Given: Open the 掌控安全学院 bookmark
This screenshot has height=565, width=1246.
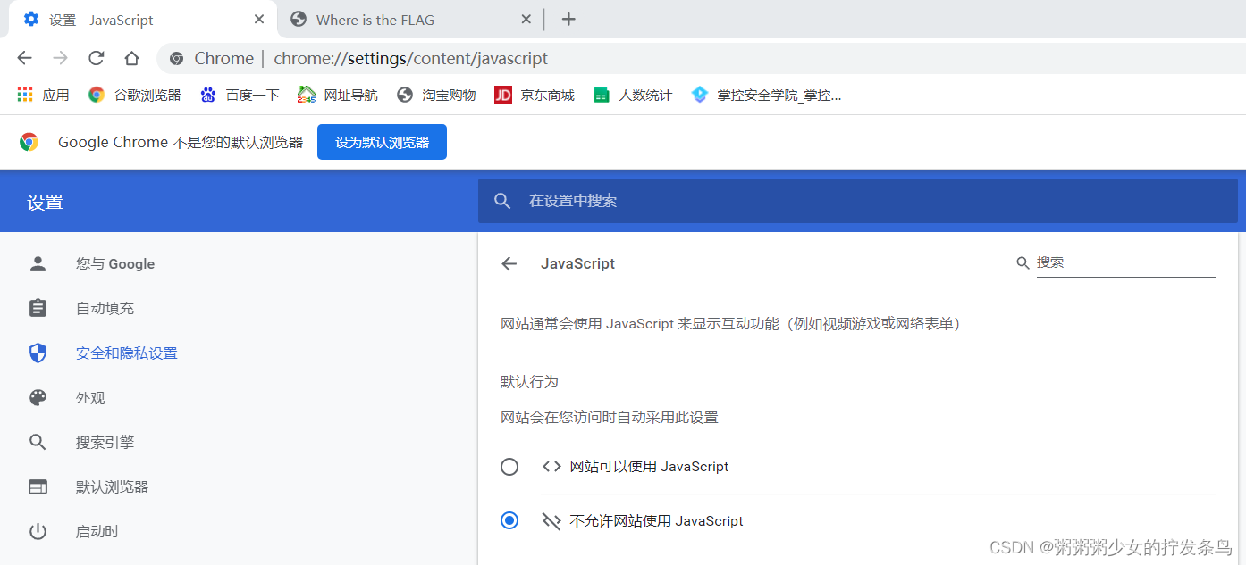Looking at the screenshot, I should 766,95.
